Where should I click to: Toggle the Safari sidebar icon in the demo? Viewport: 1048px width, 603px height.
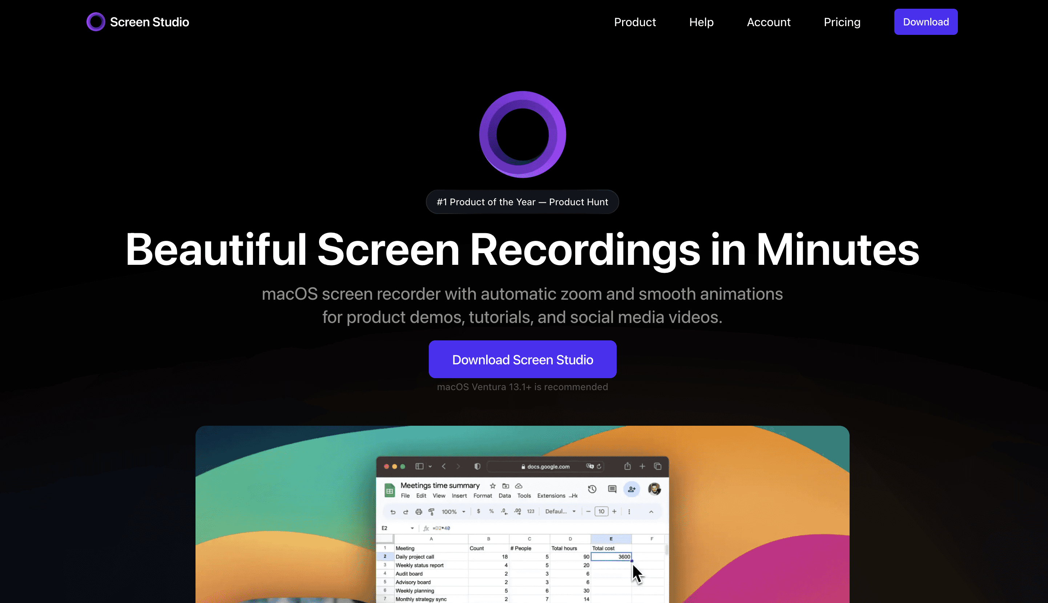(x=419, y=466)
